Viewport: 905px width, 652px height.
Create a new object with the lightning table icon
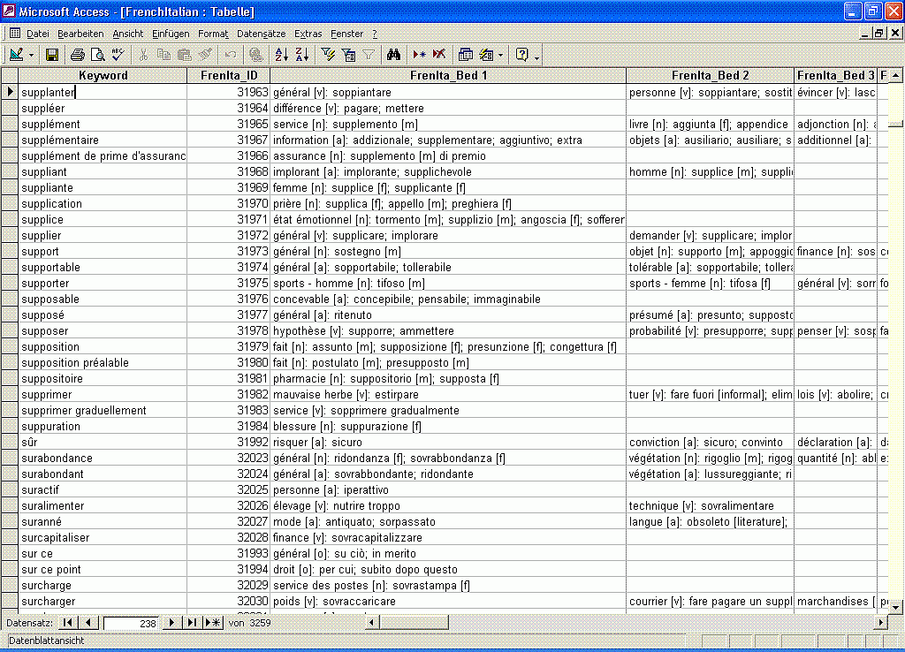pos(487,55)
